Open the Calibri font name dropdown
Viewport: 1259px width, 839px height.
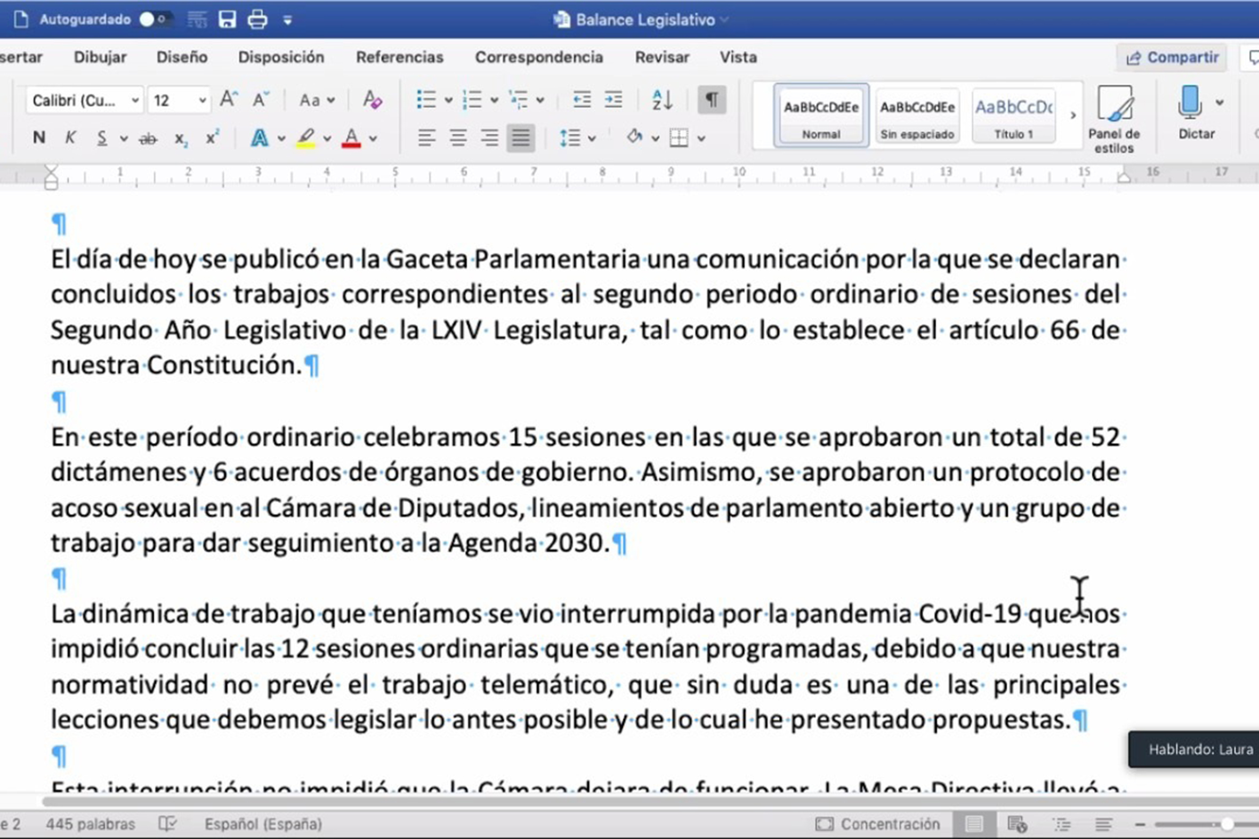(135, 100)
